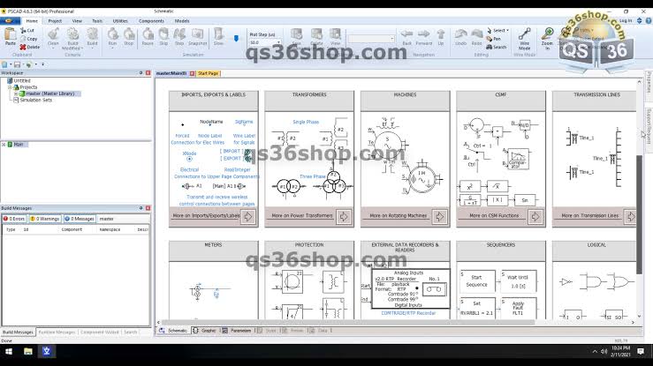The width and height of the screenshot is (653, 366).
Task: Open the Project ribbon tab
Action: (x=55, y=21)
